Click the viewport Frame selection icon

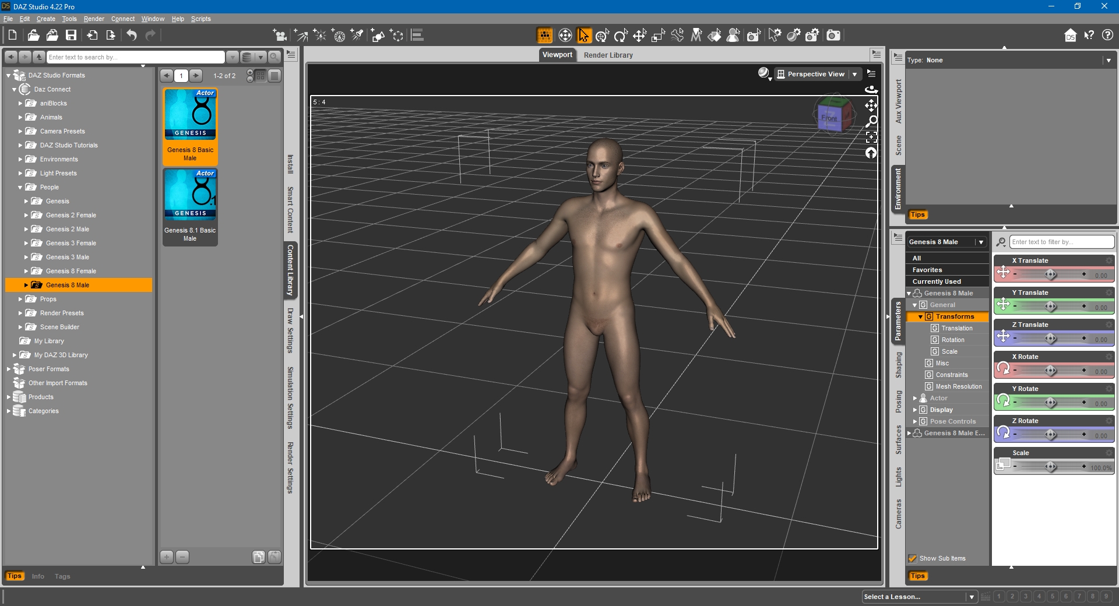click(x=871, y=138)
